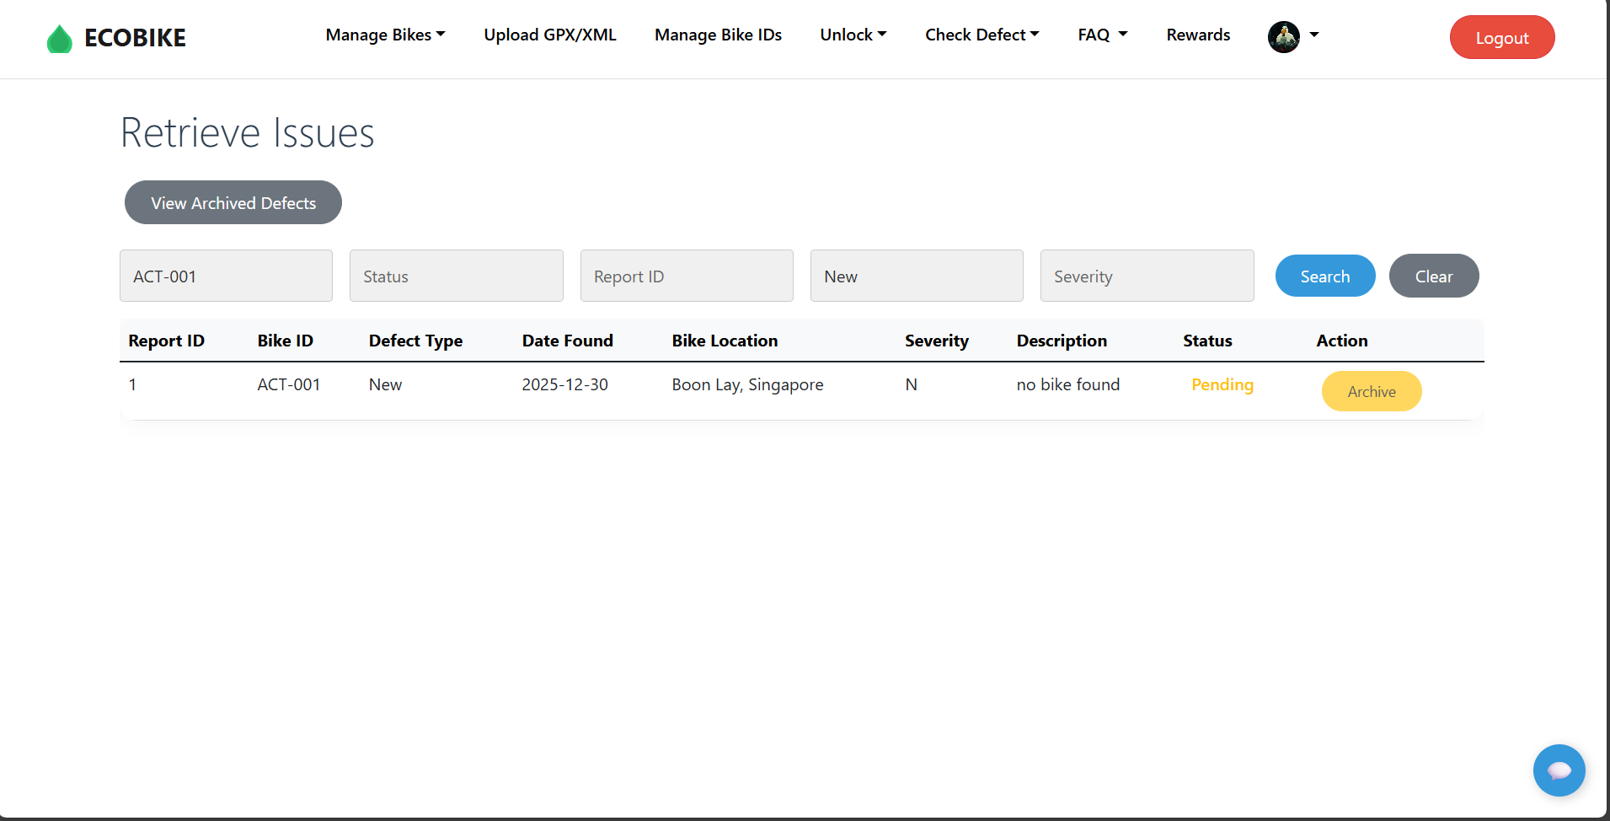Open Manage Bike IDs page
Screen dimensions: 1610x821
coord(718,35)
